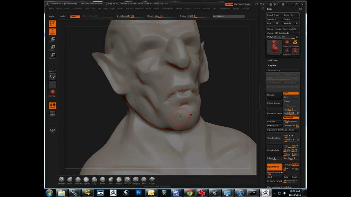Pick the ClayBuildup brush
This screenshot has width=351, height=197.
(x=86, y=181)
